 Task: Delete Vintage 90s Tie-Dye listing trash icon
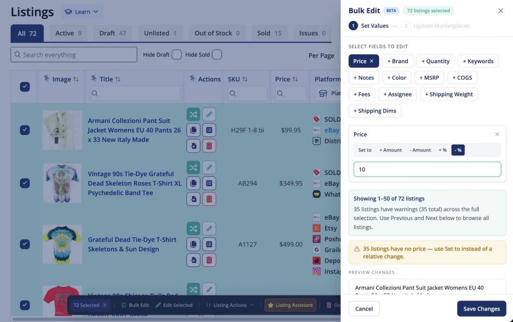point(209,199)
